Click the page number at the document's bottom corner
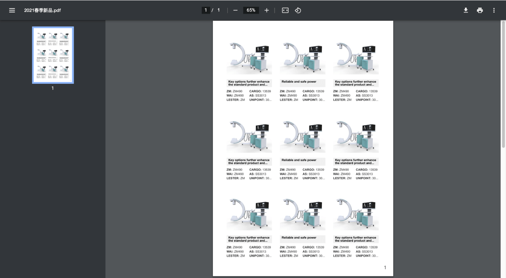The image size is (506, 278). point(385,268)
